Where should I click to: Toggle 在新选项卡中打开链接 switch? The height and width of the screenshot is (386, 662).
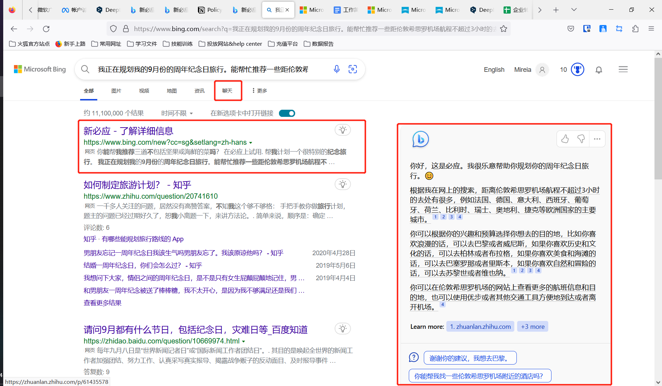[287, 113]
